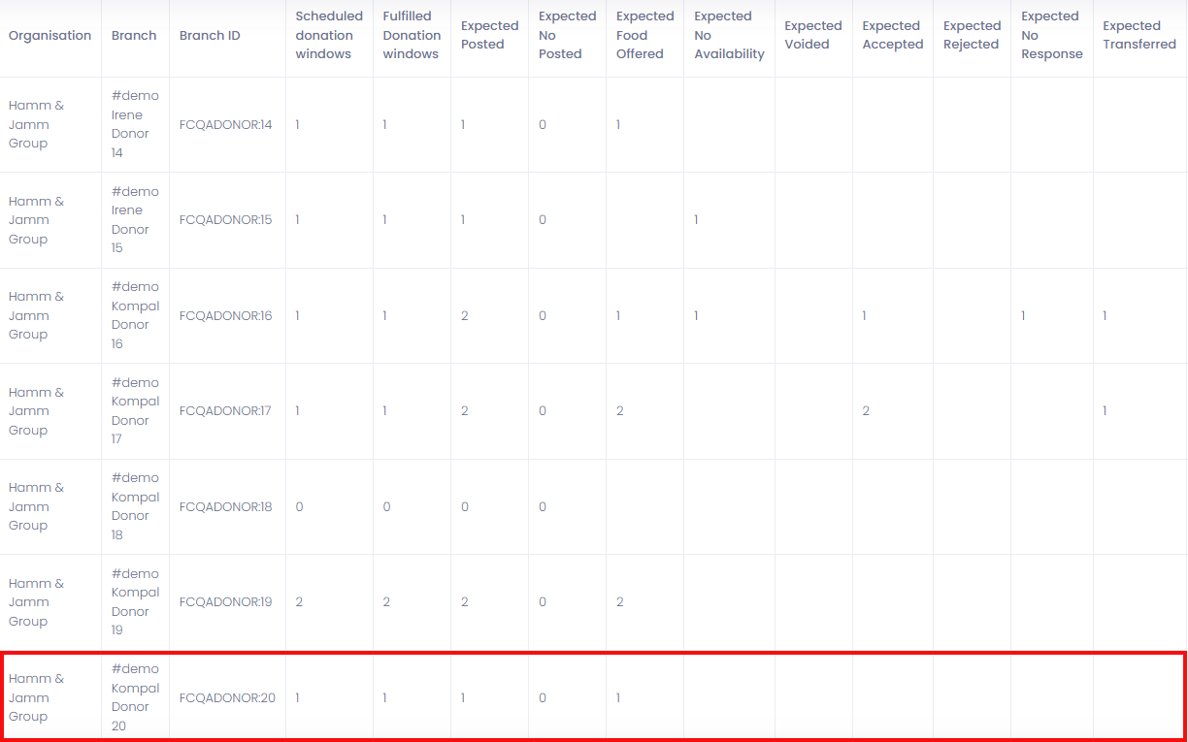Screen dimensions: 1188x742
Task: Select the FCQADONOR:14 branch ID cell
Action: click(x=226, y=125)
